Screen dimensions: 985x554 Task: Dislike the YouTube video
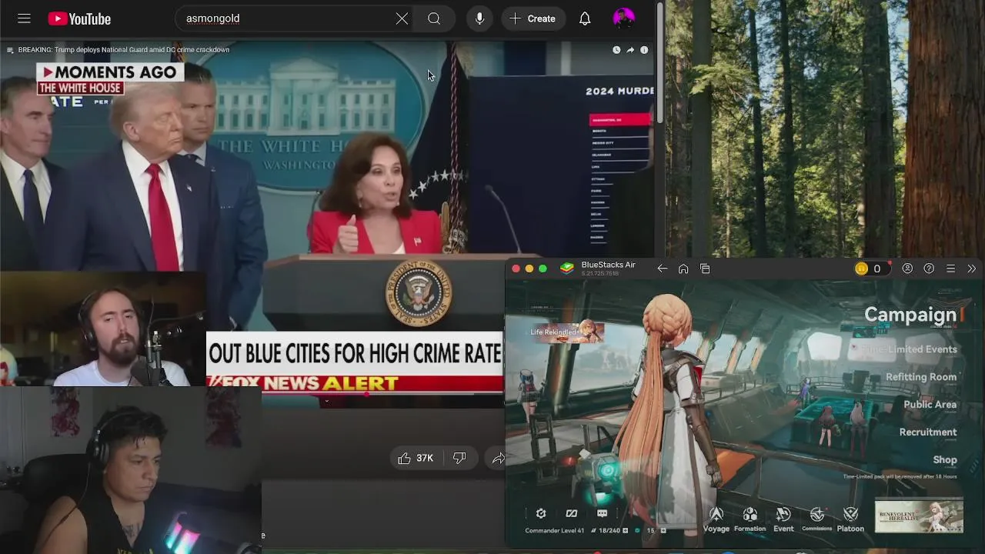coord(459,458)
